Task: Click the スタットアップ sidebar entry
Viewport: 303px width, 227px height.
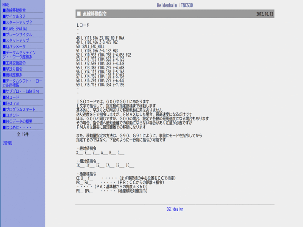Action: point(17,40)
